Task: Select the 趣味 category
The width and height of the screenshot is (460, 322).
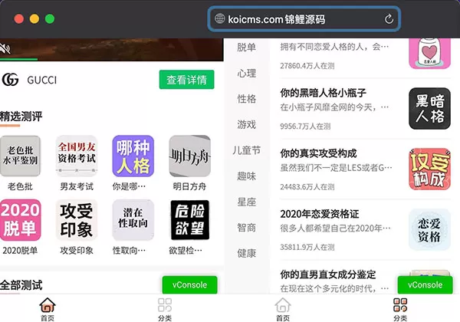Action: (x=246, y=176)
